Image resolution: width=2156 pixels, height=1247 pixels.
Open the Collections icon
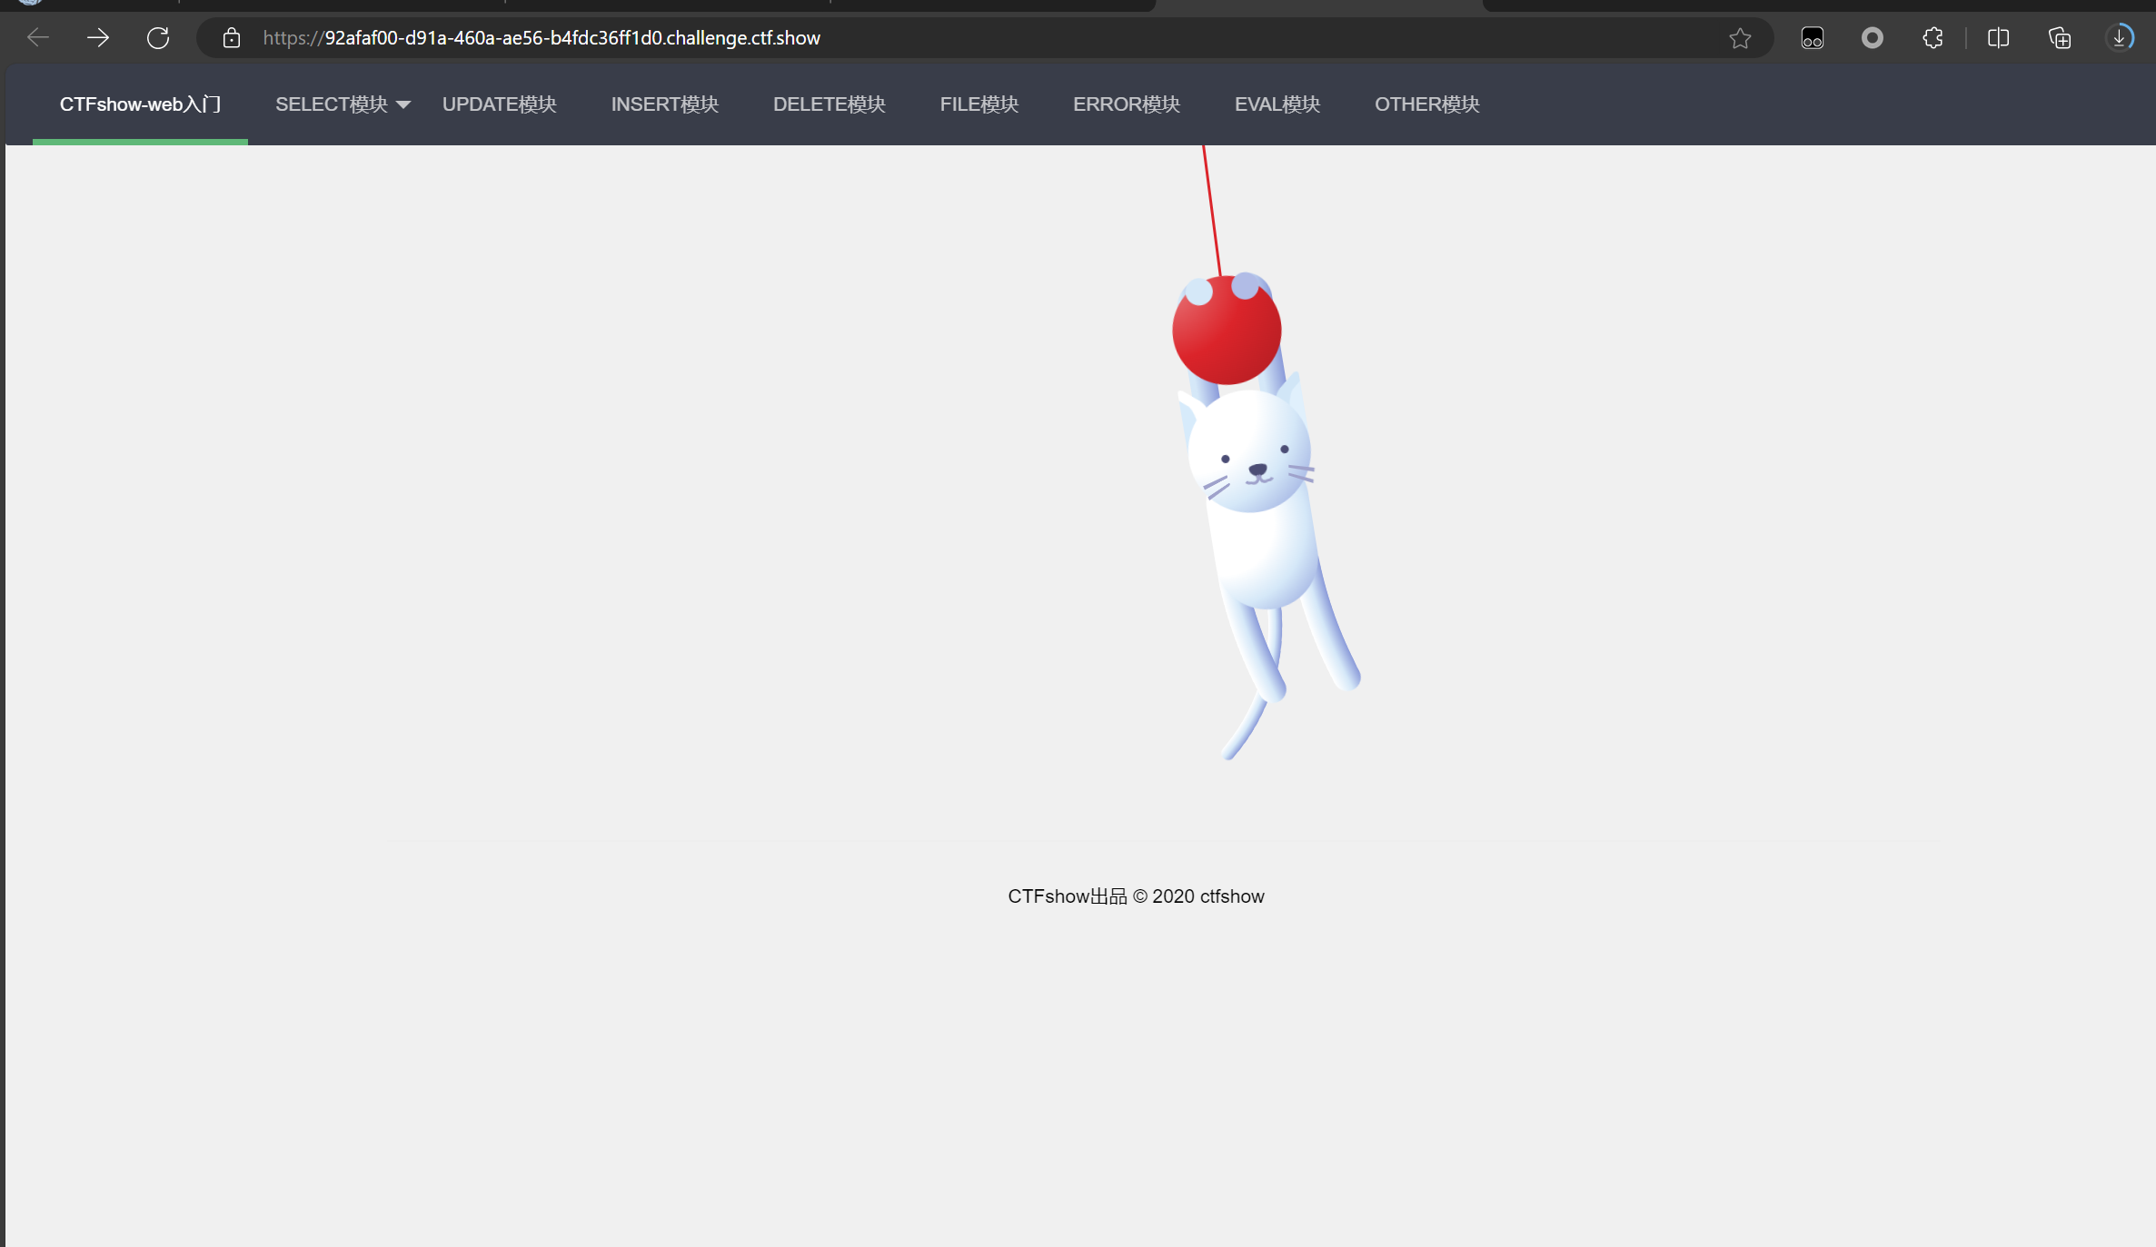(x=2059, y=38)
